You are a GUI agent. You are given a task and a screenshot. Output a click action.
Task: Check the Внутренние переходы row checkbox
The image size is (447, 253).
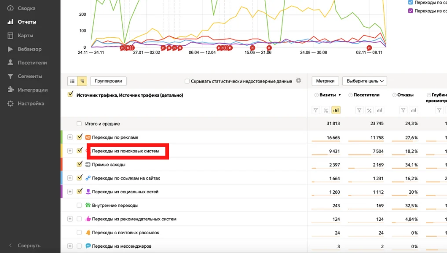79,205
